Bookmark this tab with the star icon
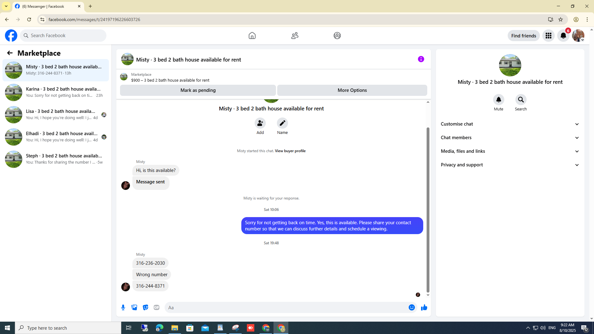Screen dimensions: 594x334 (x=560, y=19)
